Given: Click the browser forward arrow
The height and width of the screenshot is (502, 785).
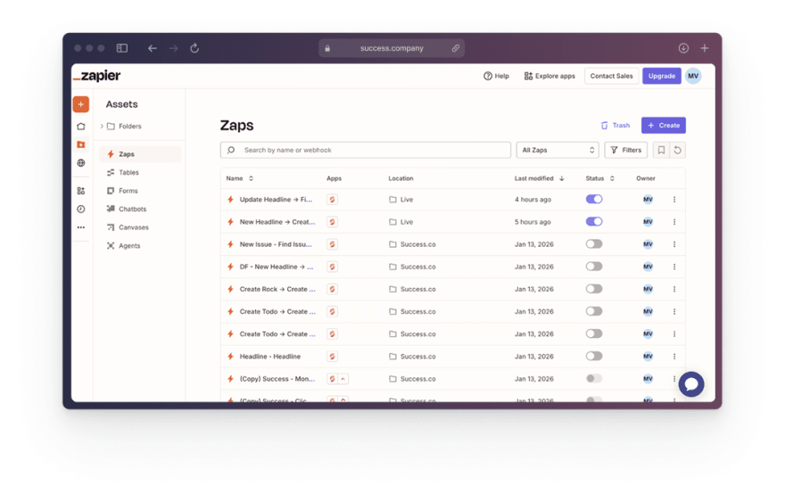Looking at the screenshot, I should 173,48.
